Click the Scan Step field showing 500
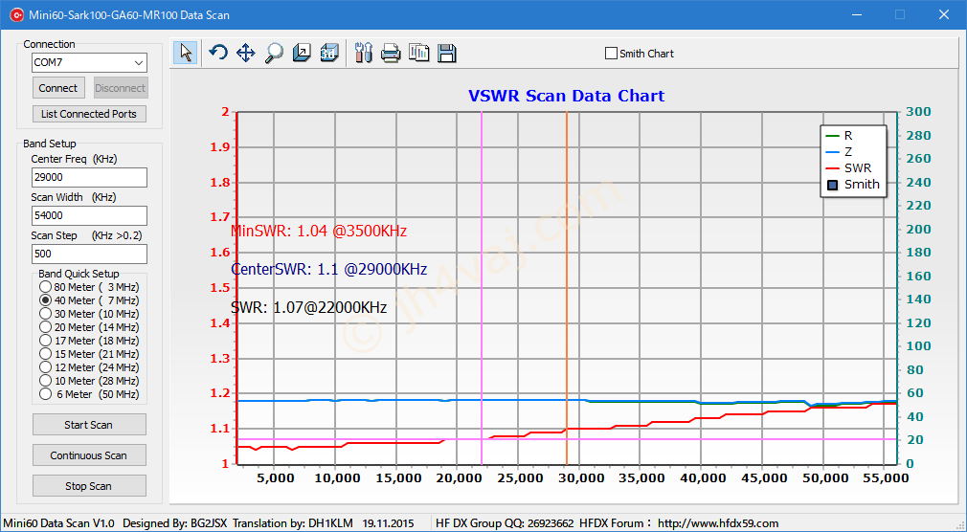Screen dimensions: 967x532 [89, 254]
